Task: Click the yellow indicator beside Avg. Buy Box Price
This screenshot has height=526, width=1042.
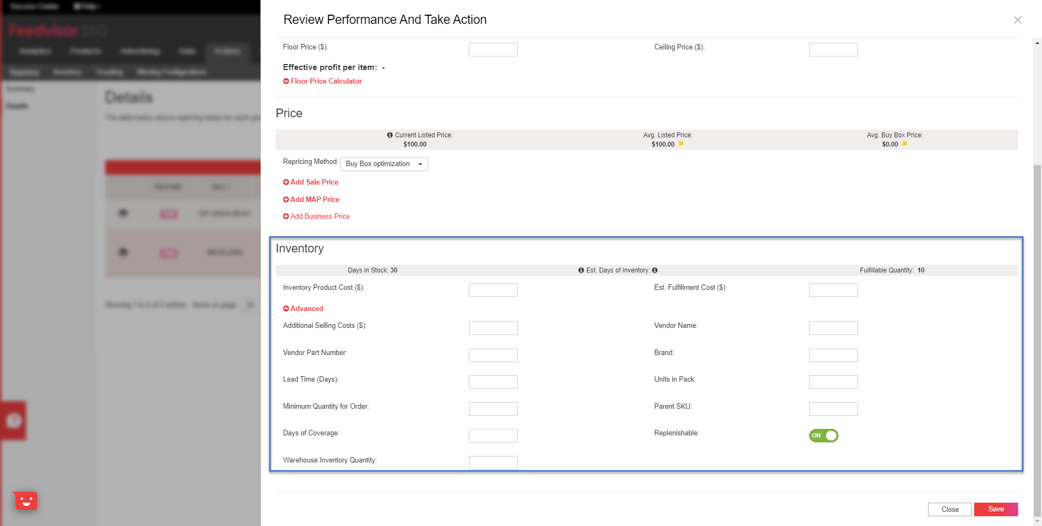Action: pos(905,144)
